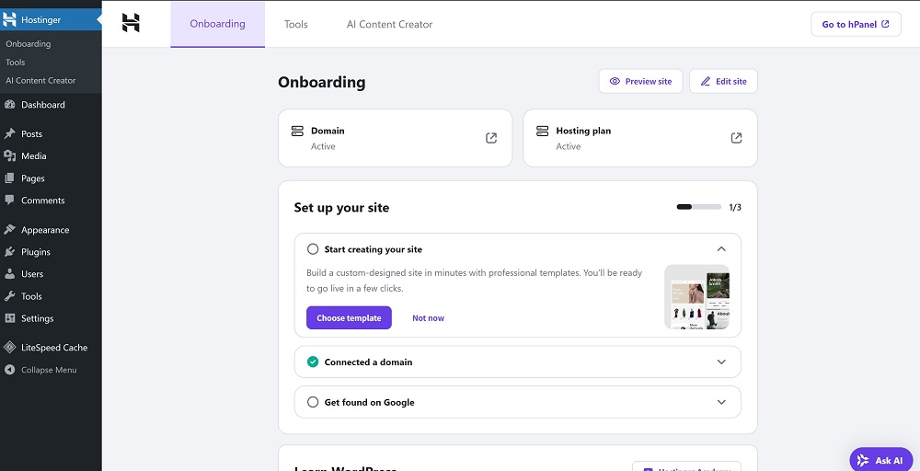Open AI Content Creator in sidebar submenu
The height and width of the screenshot is (471, 920).
tap(40, 80)
